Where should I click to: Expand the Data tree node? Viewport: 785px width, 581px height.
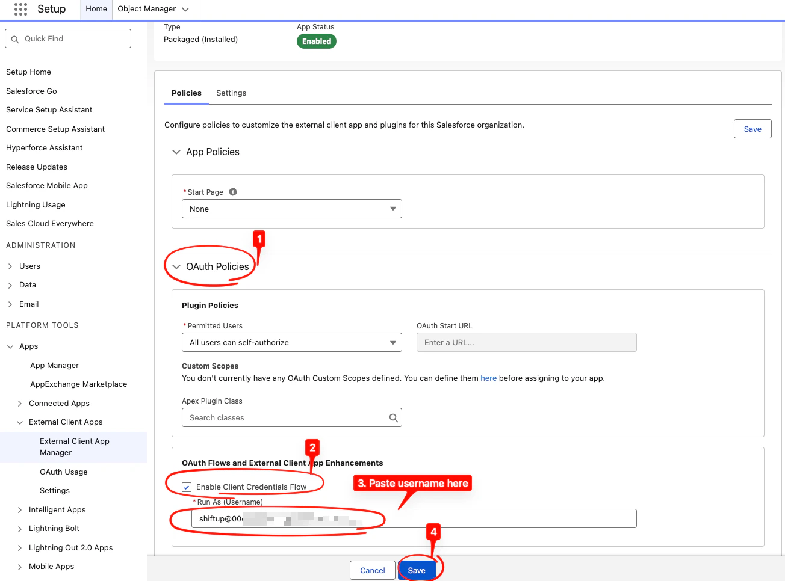(x=10, y=285)
